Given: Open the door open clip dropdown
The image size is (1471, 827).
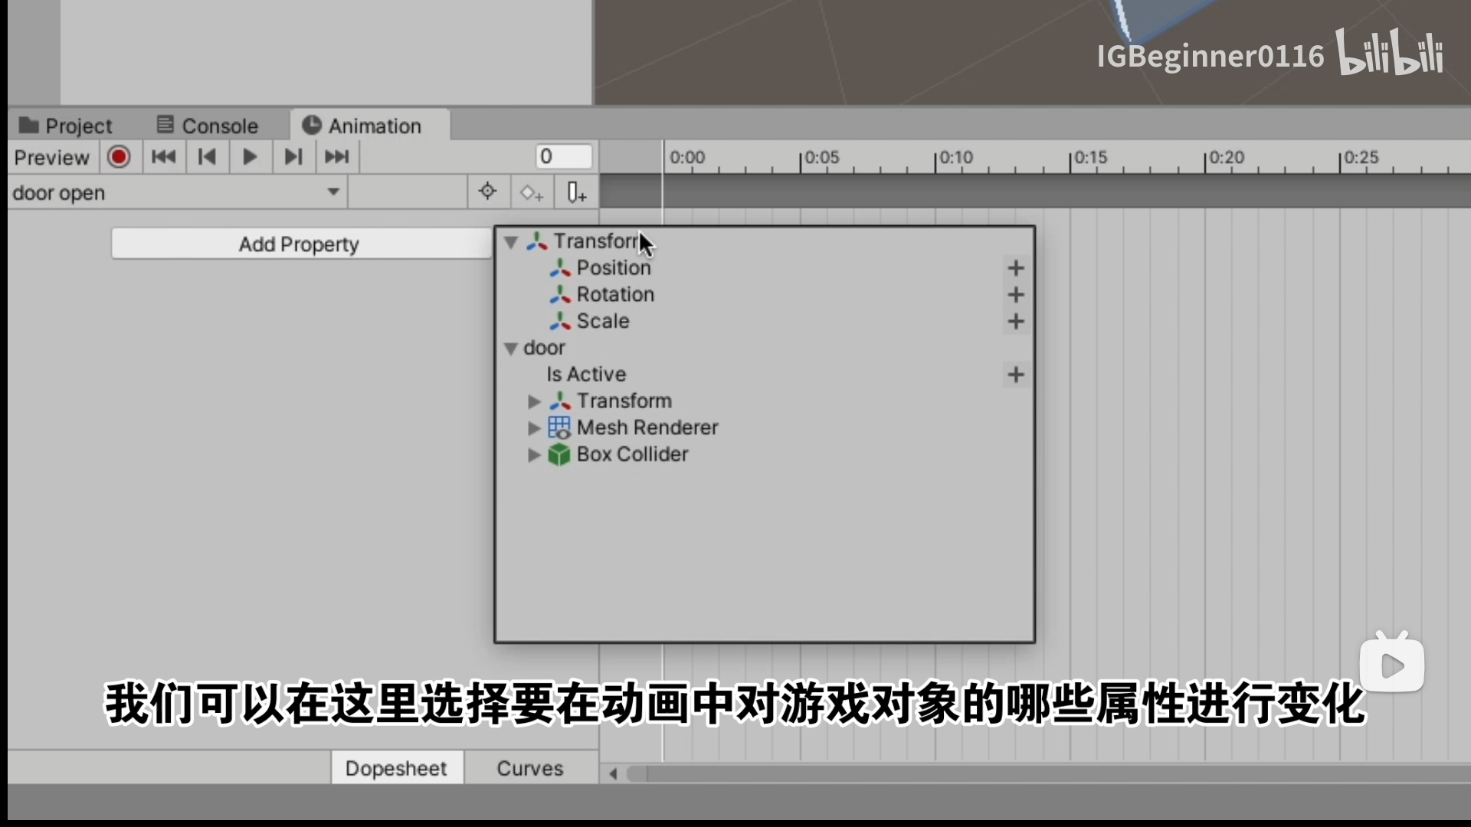Looking at the screenshot, I should (x=176, y=192).
